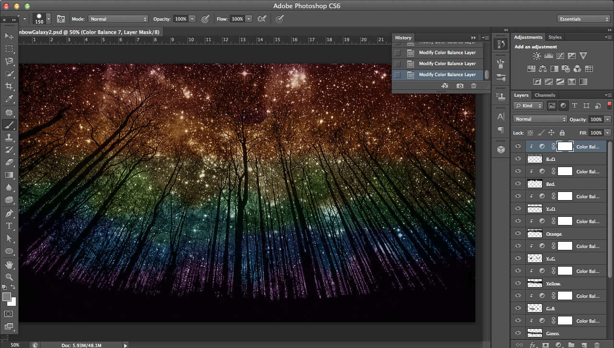Viewport: 614px width, 348px height.
Task: Select the History panel tab
Action: click(403, 38)
